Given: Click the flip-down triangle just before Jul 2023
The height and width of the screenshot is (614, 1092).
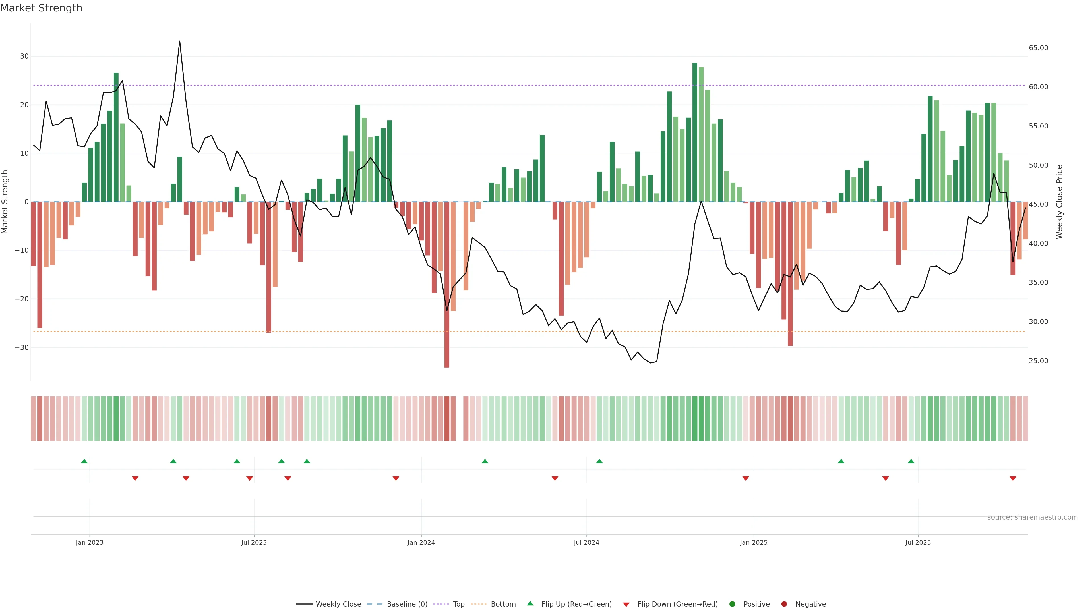Looking at the screenshot, I should pos(250,478).
